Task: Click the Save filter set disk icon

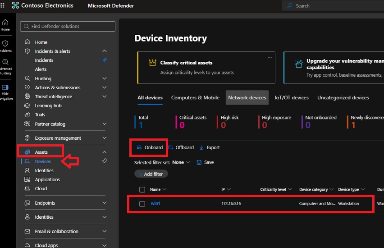Action: tap(199, 162)
